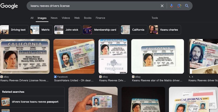
Task: Click 'Keanu Reeves star of the Matrix driver…' title
Action: [157, 81]
